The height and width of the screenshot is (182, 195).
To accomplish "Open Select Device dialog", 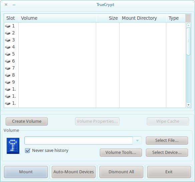I will [x=167, y=153].
